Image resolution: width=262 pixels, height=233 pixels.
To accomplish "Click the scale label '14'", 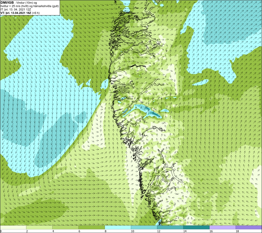I will 185,231.
